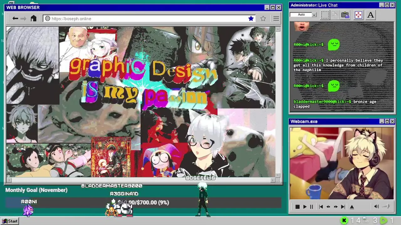The image size is (401, 225).
Task: Open the Start button on the taskbar
Action: coord(10,221)
